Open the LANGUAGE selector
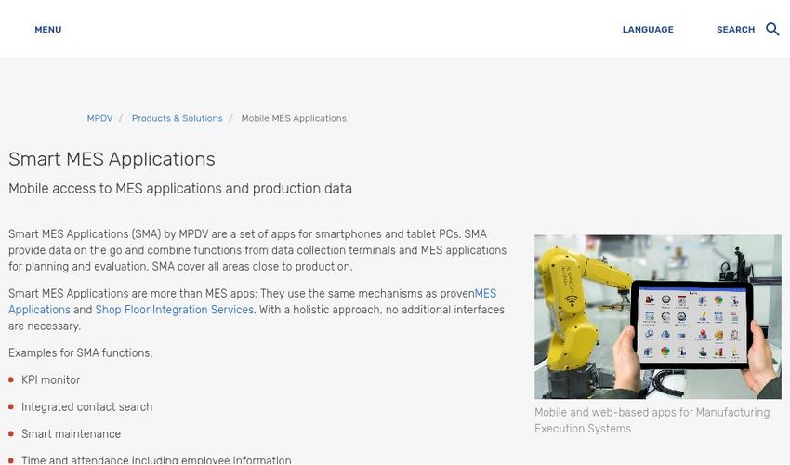The height and width of the screenshot is (465, 790). (x=648, y=30)
